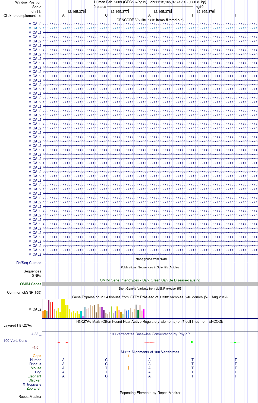Click the lime green bar in GTEx chart
Image resolution: width=258 pixels, height=403 pixels.
click(112, 312)
